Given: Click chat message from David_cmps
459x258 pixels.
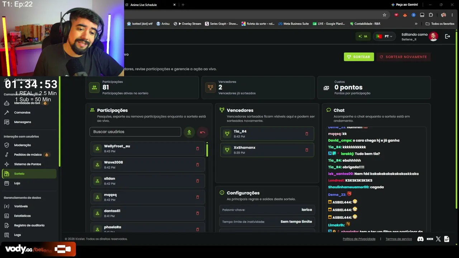Looking at the screenshot, I should pos(364,140).
